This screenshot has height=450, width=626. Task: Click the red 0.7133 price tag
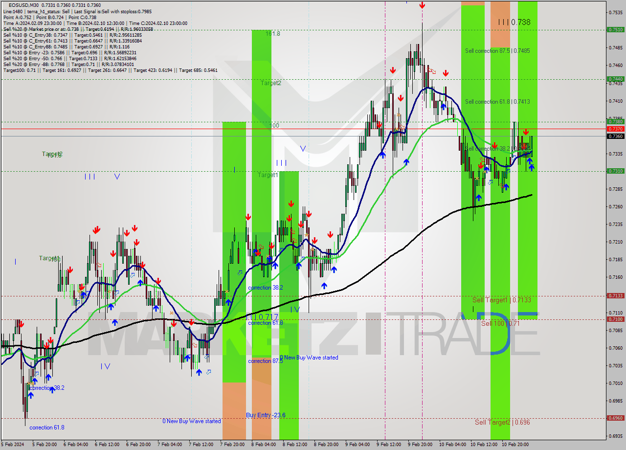pyautogui.click(x=615, y=295)
